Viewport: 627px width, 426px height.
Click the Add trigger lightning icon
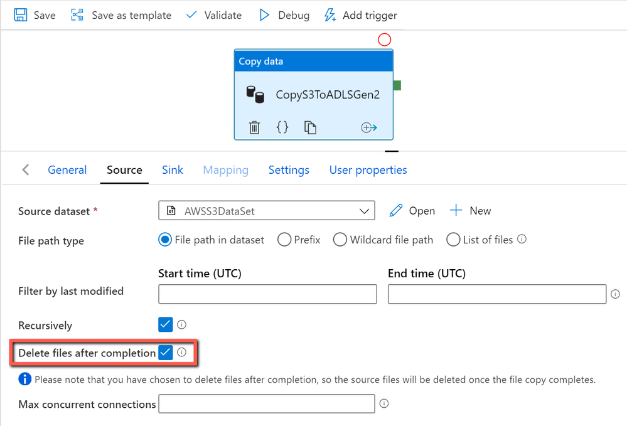330,15
